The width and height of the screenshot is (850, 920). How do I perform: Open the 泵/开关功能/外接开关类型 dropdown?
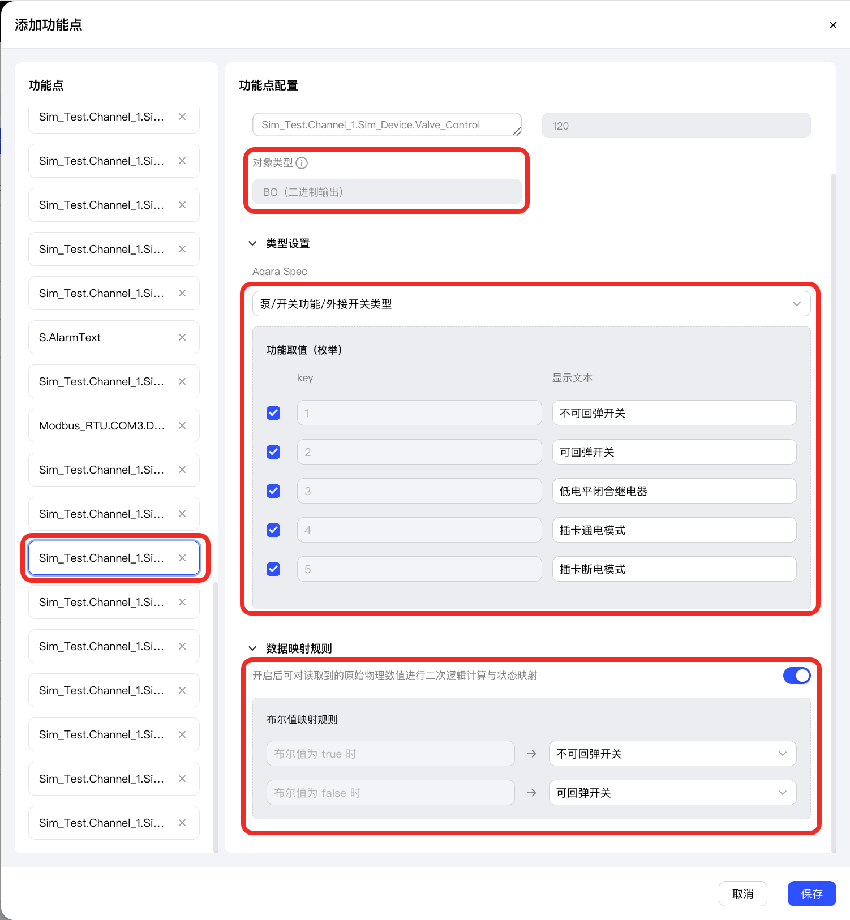(x=531, y=304)
